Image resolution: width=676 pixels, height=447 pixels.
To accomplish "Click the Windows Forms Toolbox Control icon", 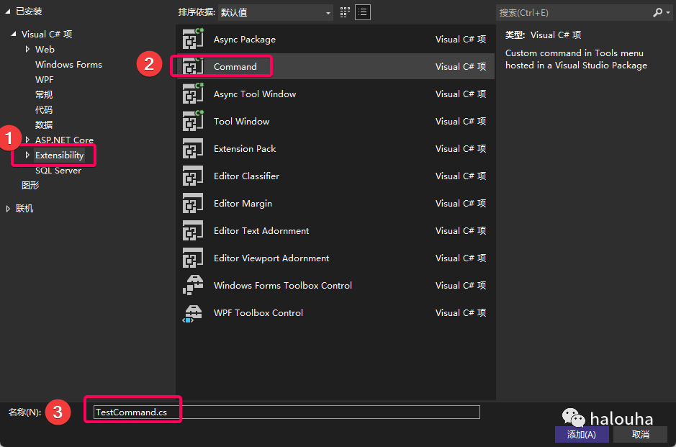I will [x=193, y=285].
